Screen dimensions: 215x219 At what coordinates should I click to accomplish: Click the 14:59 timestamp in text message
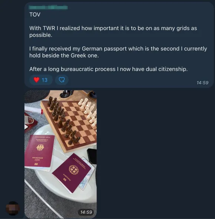tap(202, 83)
